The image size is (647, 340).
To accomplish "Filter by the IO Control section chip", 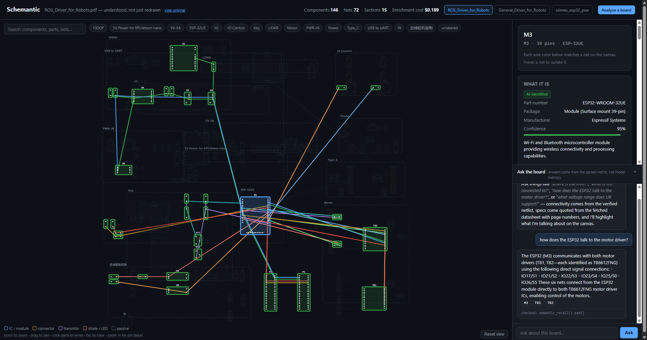I will click(x=236, y=28).
